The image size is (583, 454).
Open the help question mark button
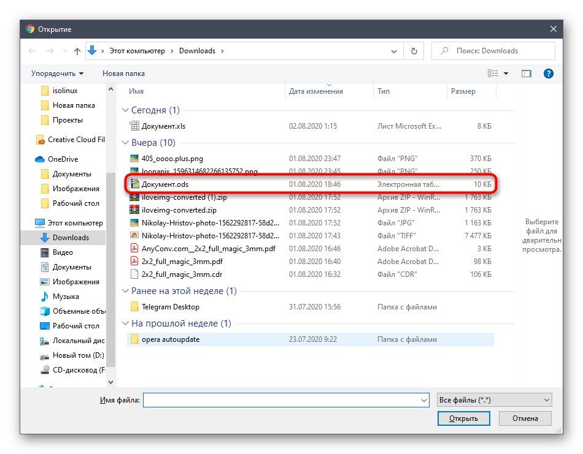(x=548, y=74)
